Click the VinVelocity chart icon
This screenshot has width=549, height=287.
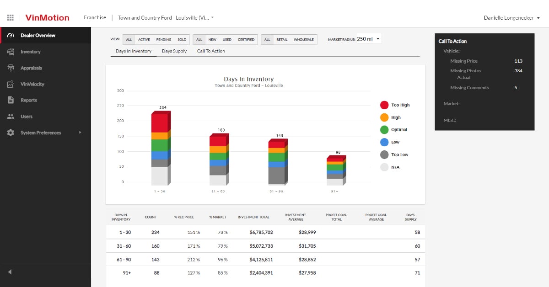coord(11,84)
